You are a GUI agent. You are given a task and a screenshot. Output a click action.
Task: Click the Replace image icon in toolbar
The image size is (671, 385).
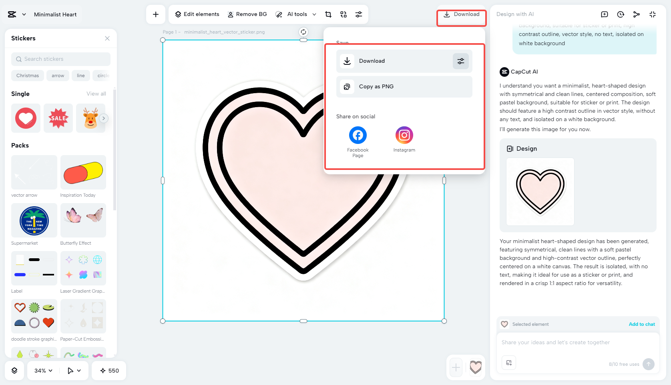pos(343,14)
